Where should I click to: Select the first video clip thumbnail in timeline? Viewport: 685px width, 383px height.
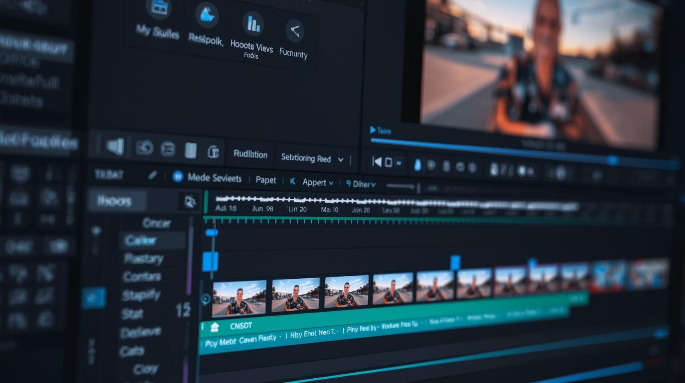[x=239, y=298]
